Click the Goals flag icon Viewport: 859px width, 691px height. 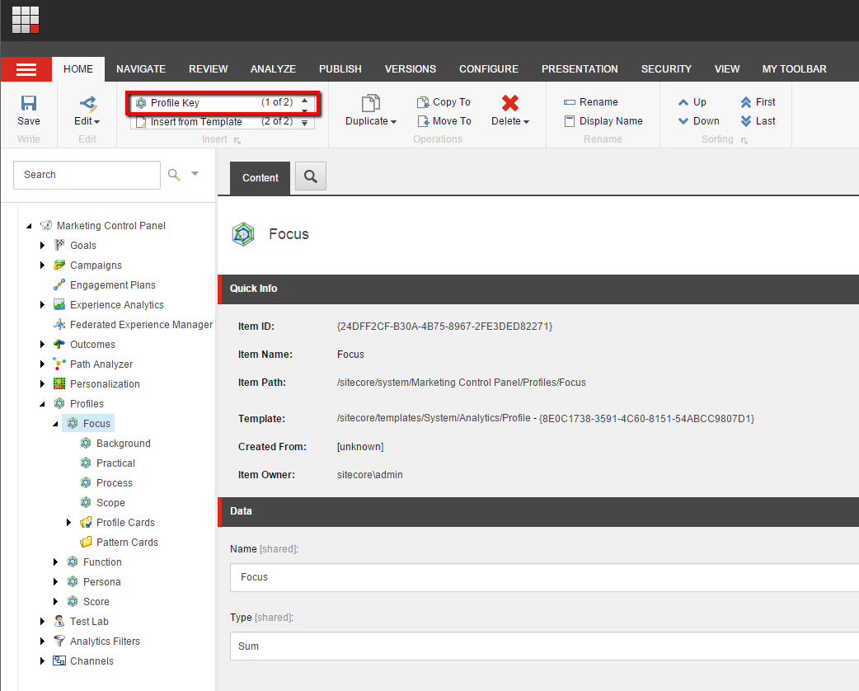point(59,245)
